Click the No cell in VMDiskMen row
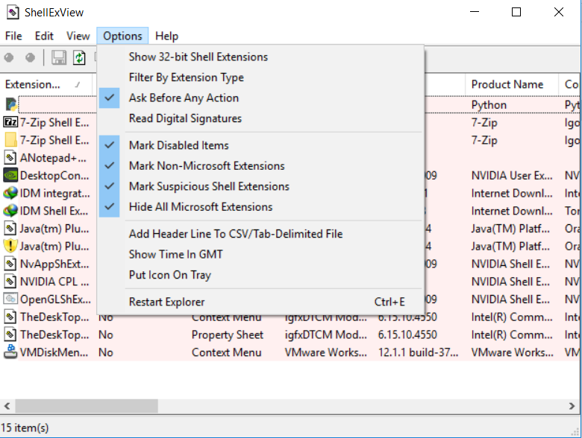The image size is (582, 438). coord(105,352)
